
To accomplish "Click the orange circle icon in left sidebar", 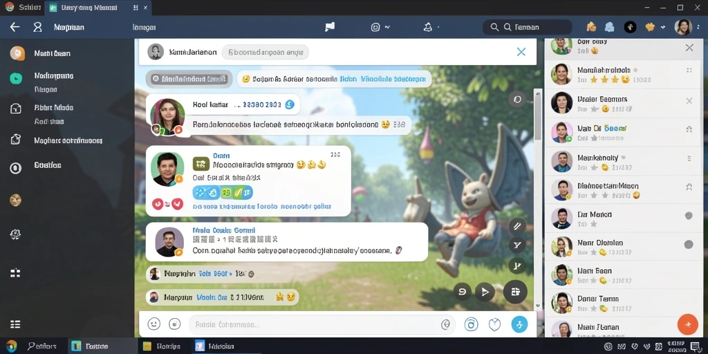I will (x=17, y=53).
